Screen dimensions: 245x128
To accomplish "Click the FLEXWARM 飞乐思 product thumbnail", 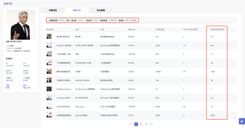I will pyautogui.click(x=49, y=63).
